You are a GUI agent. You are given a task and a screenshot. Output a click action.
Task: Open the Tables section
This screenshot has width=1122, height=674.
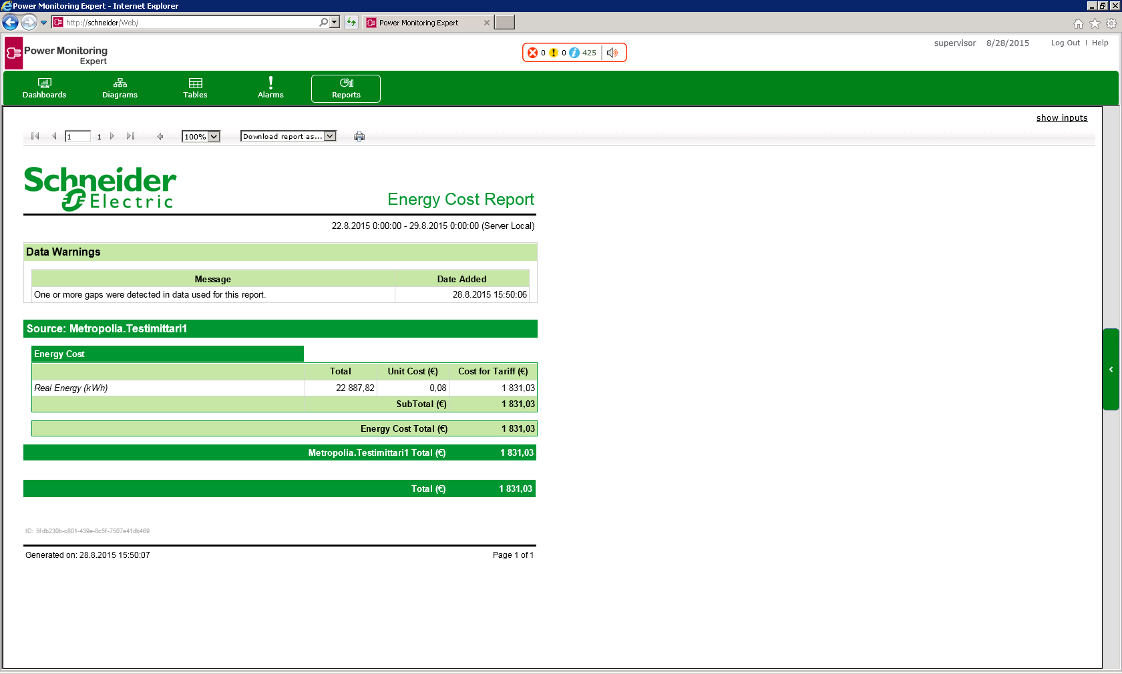[195, 89]
